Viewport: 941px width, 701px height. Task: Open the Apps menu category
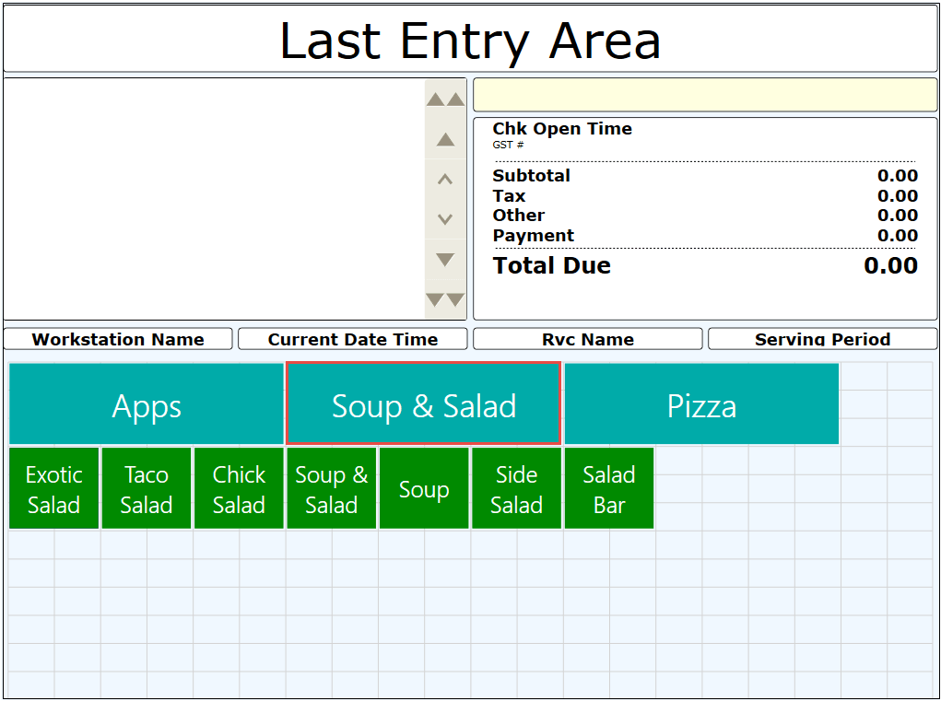[x=147, y=404]
